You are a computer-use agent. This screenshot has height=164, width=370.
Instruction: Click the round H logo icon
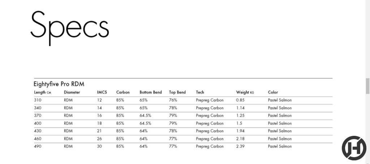point(354,148)
